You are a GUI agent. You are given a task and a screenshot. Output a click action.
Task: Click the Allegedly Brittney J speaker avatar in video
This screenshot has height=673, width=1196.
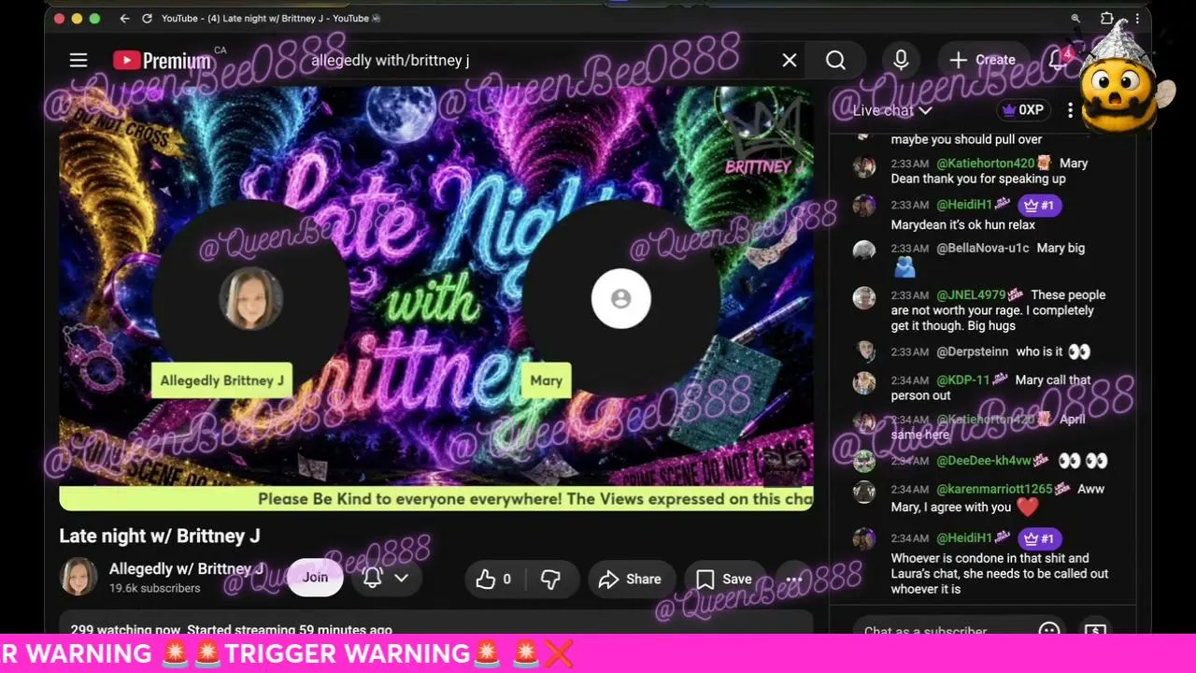coord(250,298)
